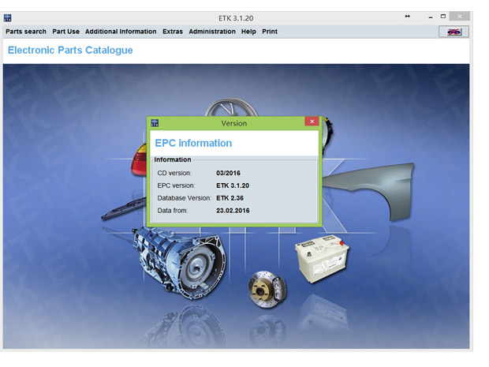The image size is (489, 367).
Task: Click the Electronic Parts Catalogue heading
Action: click(70, 51)
